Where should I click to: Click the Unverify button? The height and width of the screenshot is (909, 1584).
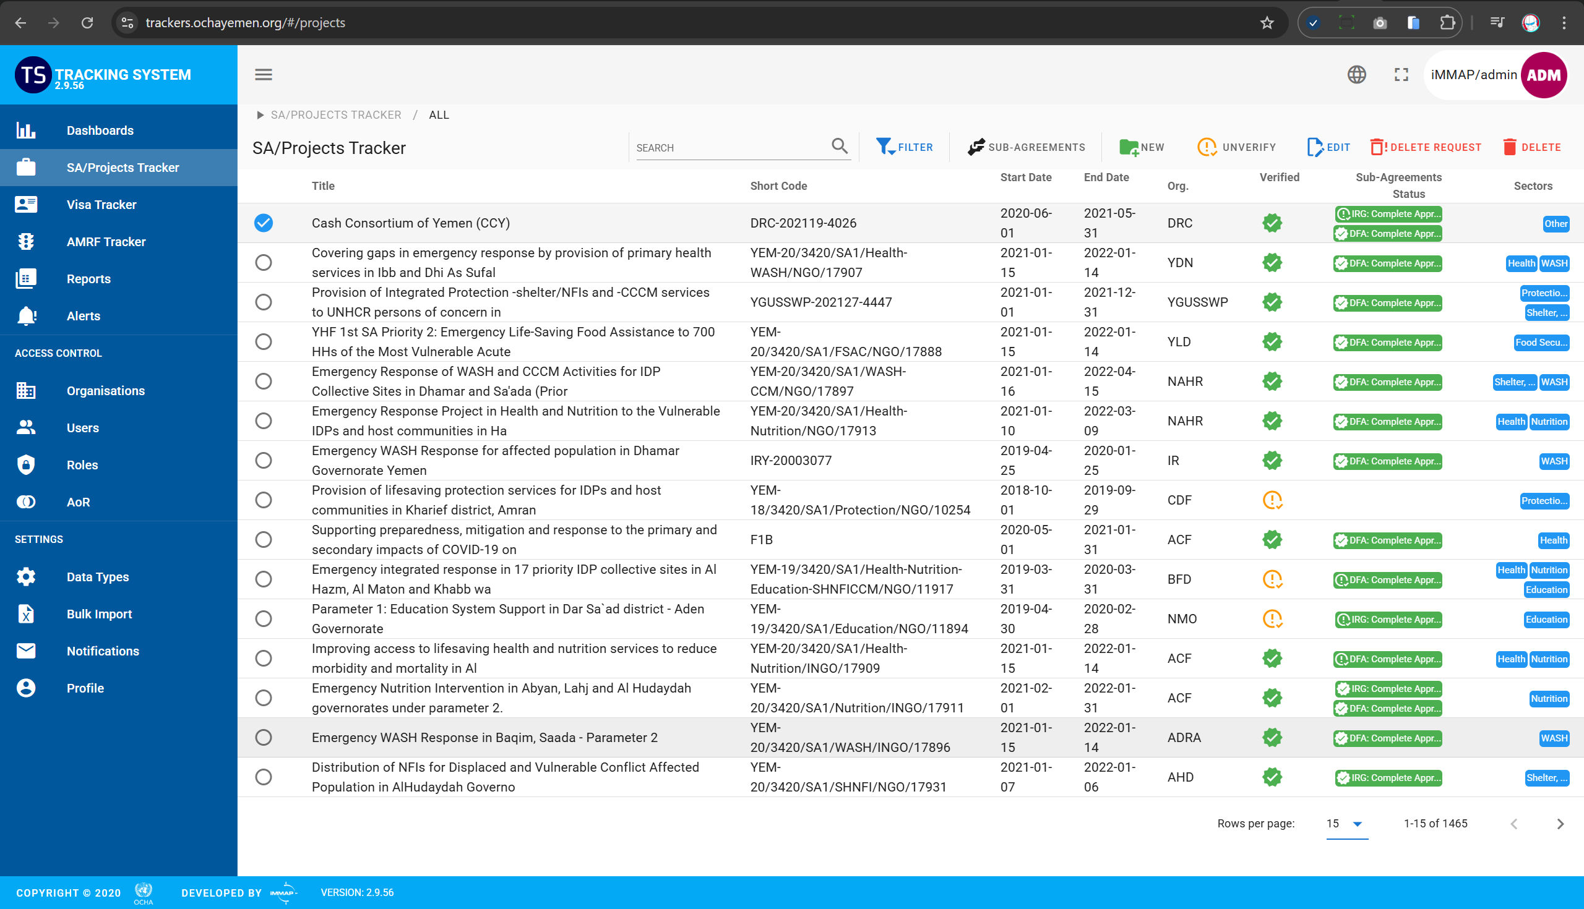pos(1236,147)
